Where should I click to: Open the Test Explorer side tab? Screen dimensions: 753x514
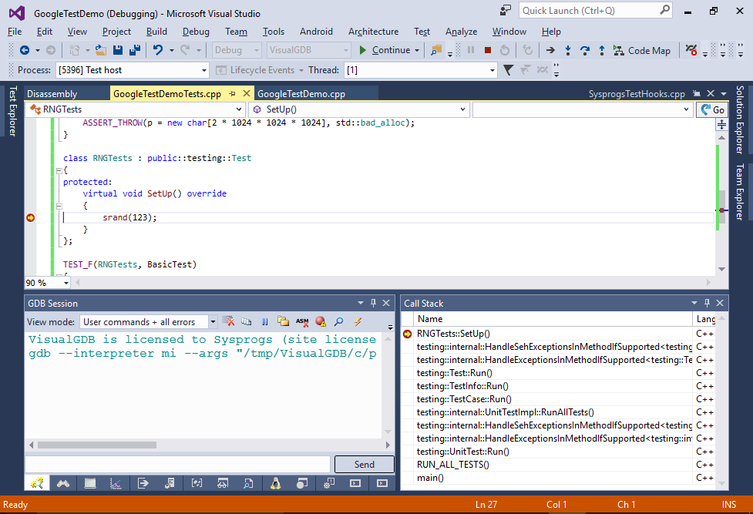coord(13,111)
